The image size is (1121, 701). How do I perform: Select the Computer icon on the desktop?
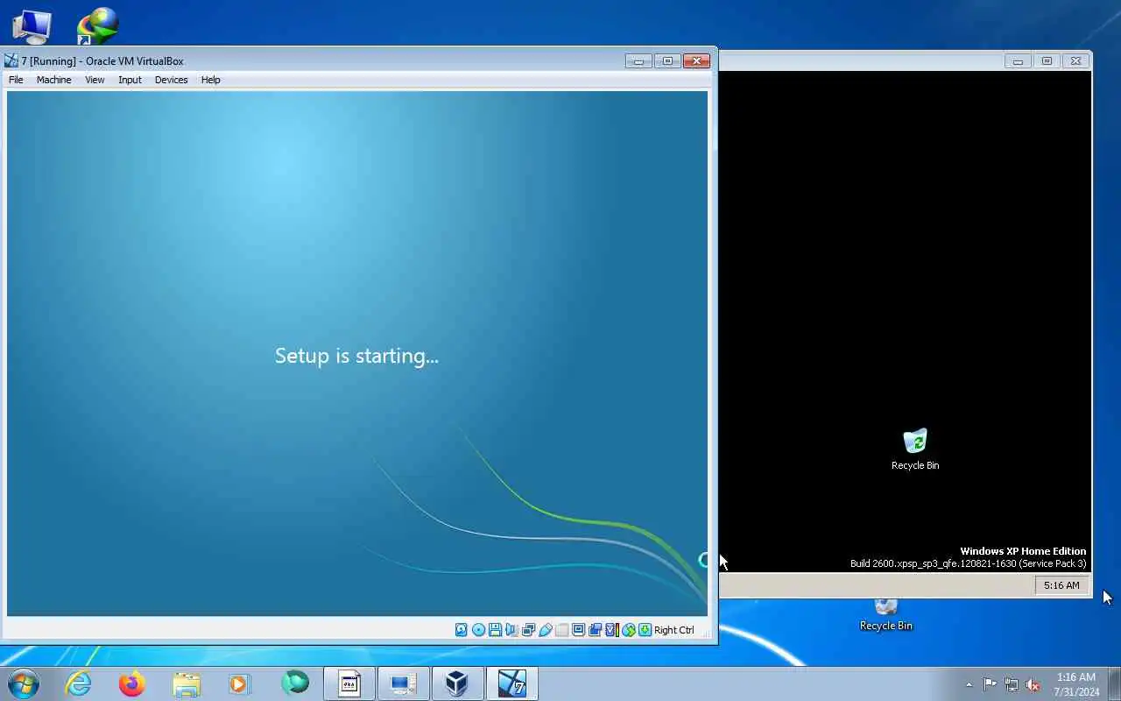tap(32, 26)
